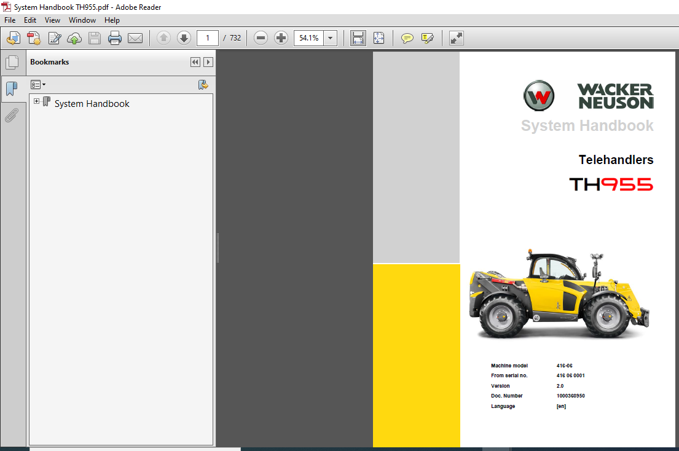The height and width of the screenshot is (451, 679).
Task: Click the "416-06" machine model value
Action: click(564, 366)
